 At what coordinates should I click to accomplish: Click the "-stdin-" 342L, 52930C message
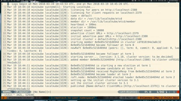point(18,95)
